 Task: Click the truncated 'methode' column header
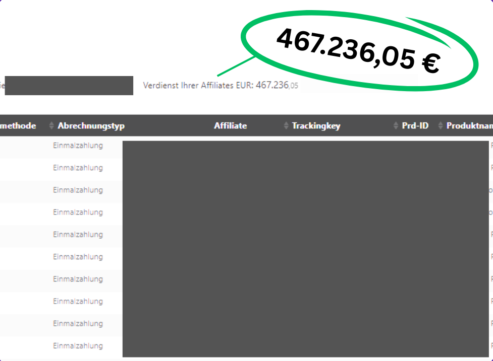click(18, 126)
